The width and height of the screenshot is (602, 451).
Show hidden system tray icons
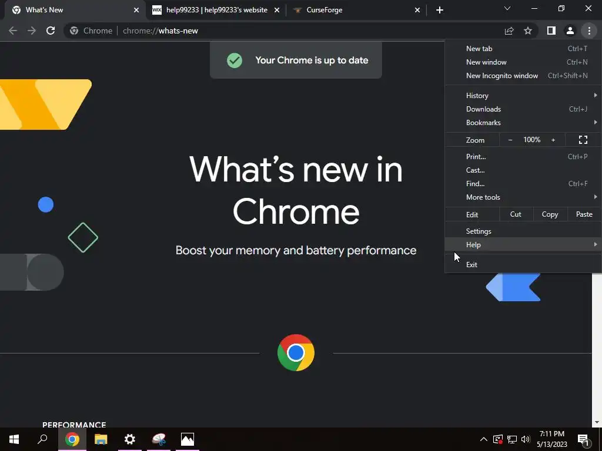click(484, 439)
